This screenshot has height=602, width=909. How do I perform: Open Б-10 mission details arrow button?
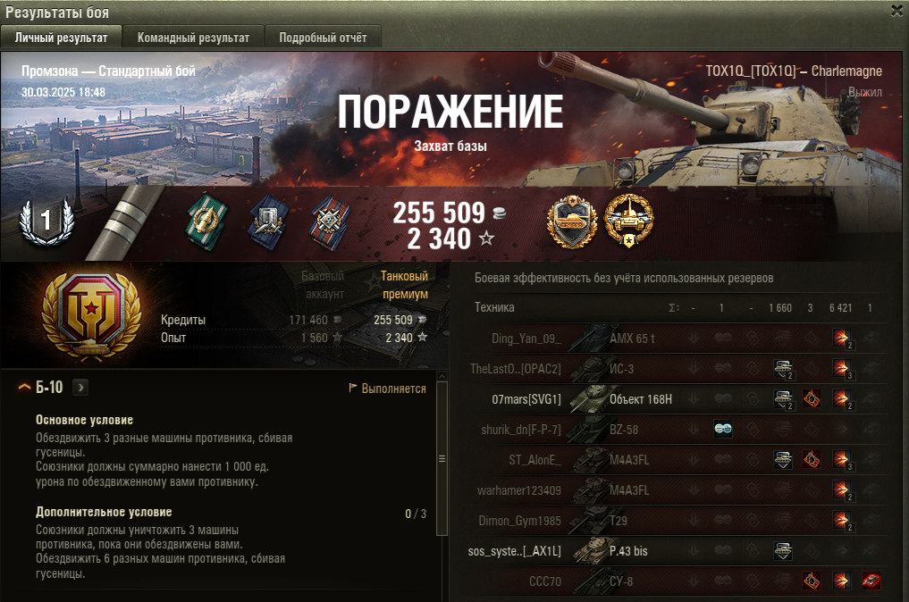(x=80, y=387)
